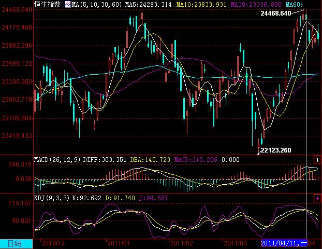The width and height of the screenshot is (322, 249).
Task: Click the MACD(26,12,9) parameter label
Action: 57,160
